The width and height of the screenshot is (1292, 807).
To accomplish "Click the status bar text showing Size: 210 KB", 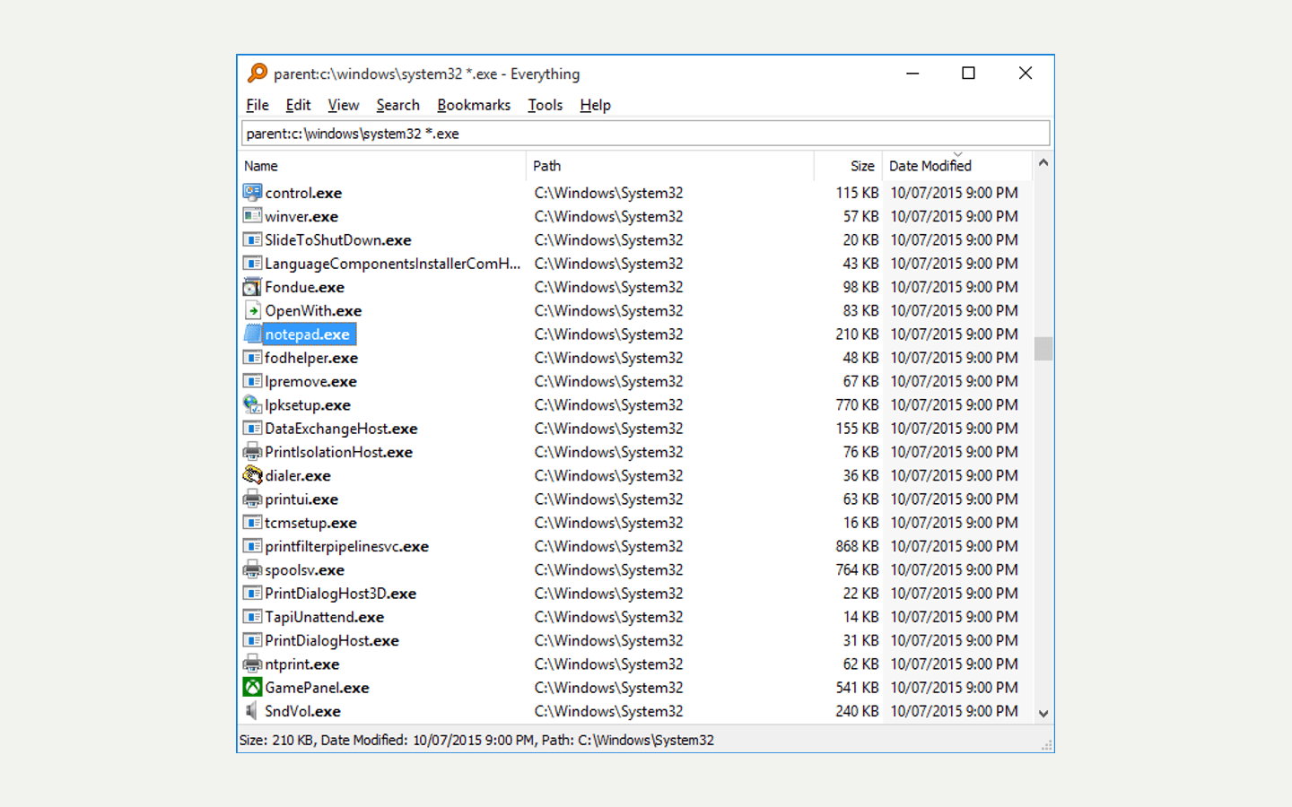I will pyautogui.click(x=476, y=740).
